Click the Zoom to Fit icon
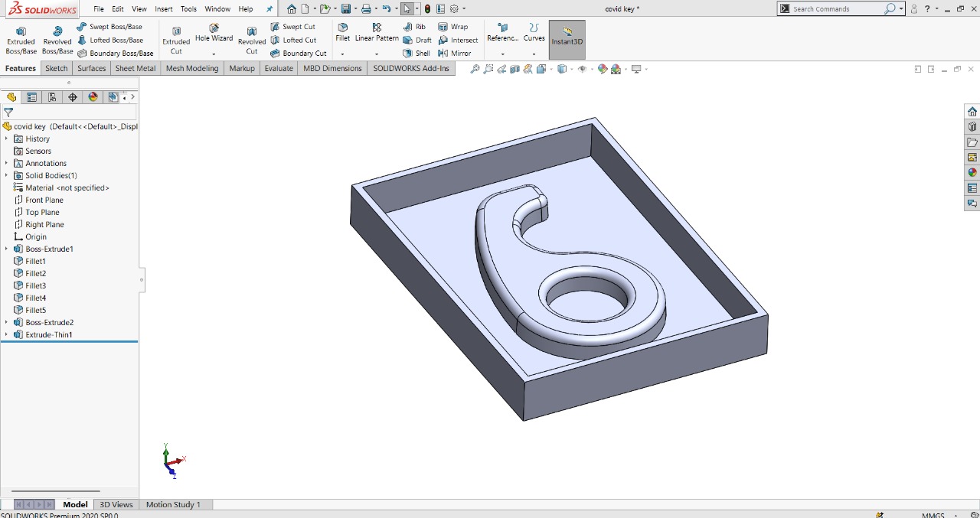This screenshot has height=518, width=980. pyautogui.click(x=475, y=69)
